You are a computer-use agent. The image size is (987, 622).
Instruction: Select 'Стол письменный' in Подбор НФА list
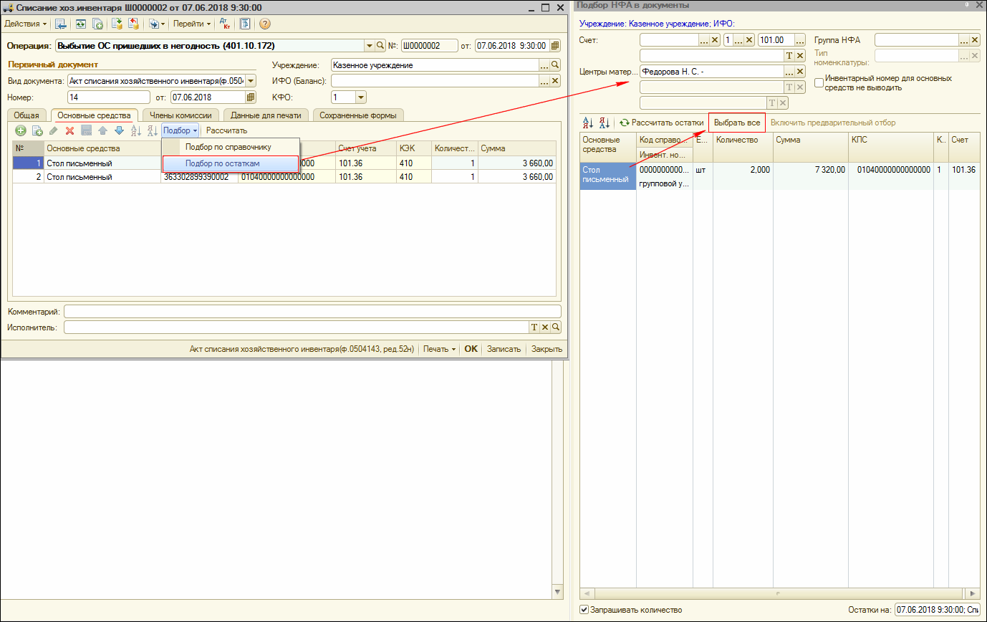click(x=607, y=175)
